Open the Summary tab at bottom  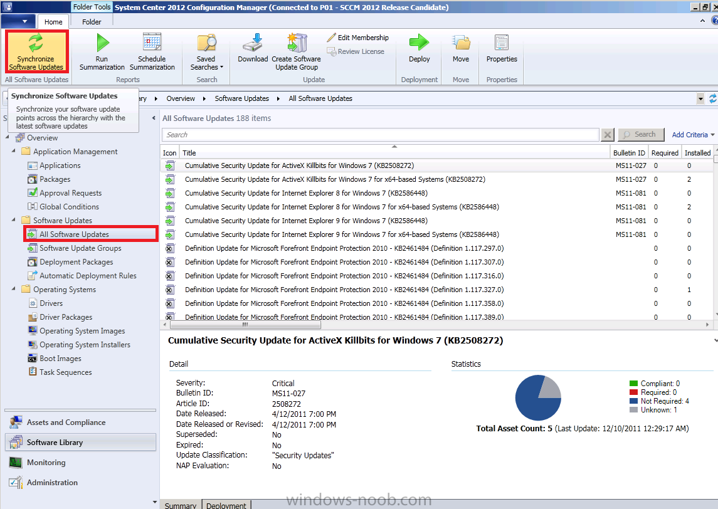point(181,505)
